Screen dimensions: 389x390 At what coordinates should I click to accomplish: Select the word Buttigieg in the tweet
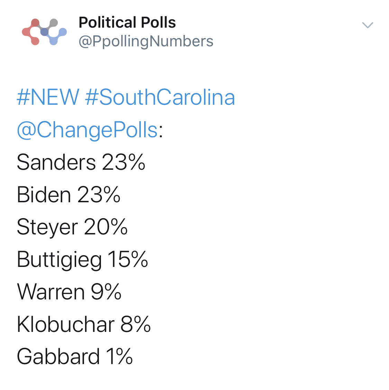59,260
